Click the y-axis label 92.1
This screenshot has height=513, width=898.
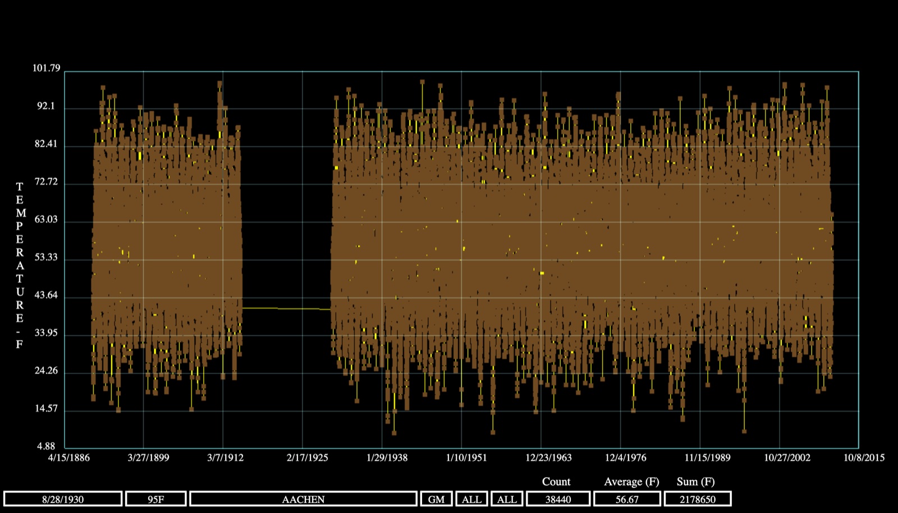[46, 106]
